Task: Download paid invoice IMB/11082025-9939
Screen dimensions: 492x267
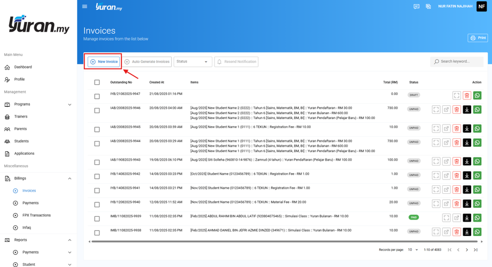Action: coord(467,218)
